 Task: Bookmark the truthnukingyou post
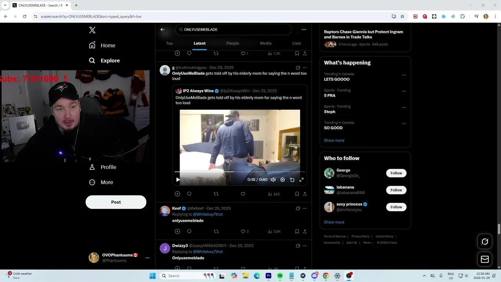[297, 194]
